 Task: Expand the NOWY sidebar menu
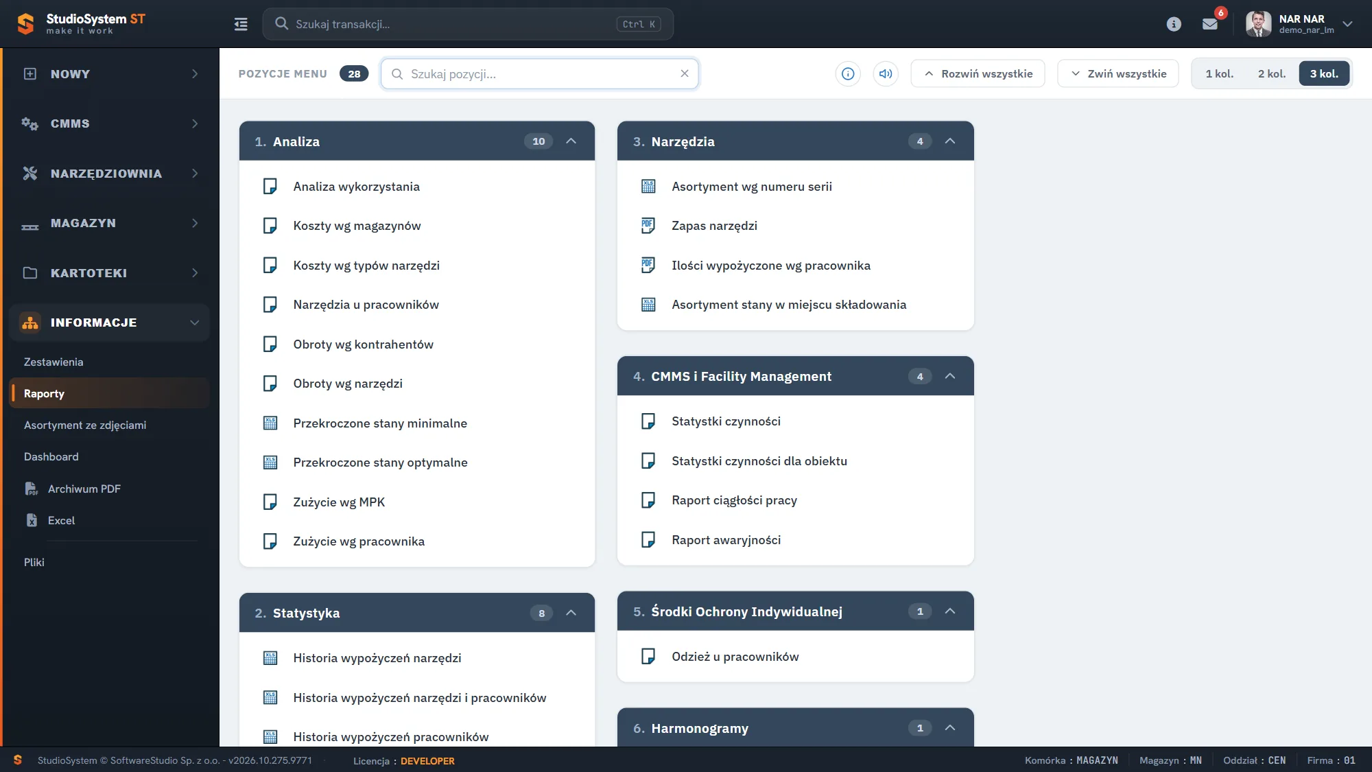click(110, 74)
